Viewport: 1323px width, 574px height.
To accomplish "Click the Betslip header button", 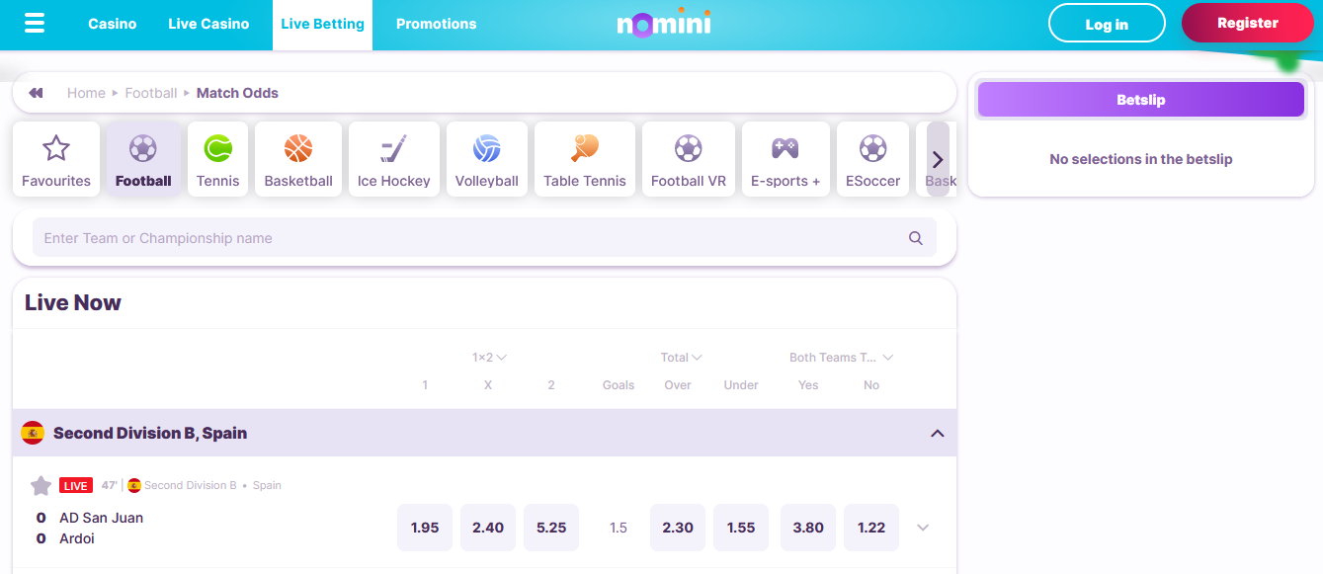I will [1141, 100].
